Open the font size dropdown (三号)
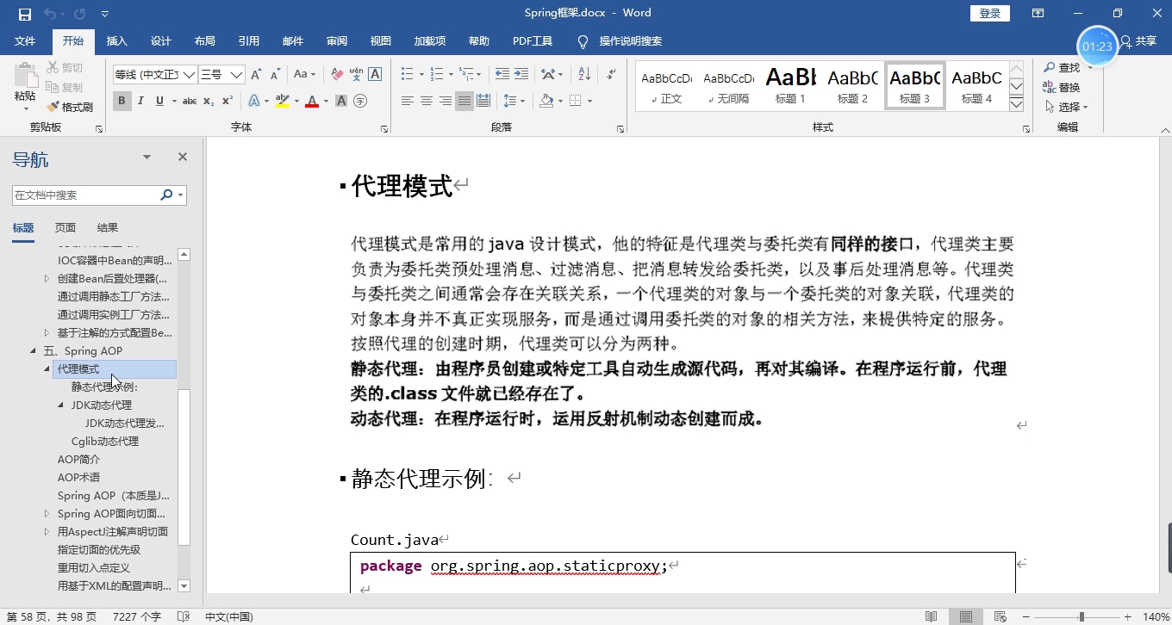 pyautogui.click(x=237, y=75)
